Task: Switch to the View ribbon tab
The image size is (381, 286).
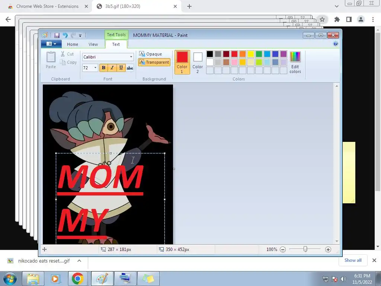Action: (x=93, y=44)
